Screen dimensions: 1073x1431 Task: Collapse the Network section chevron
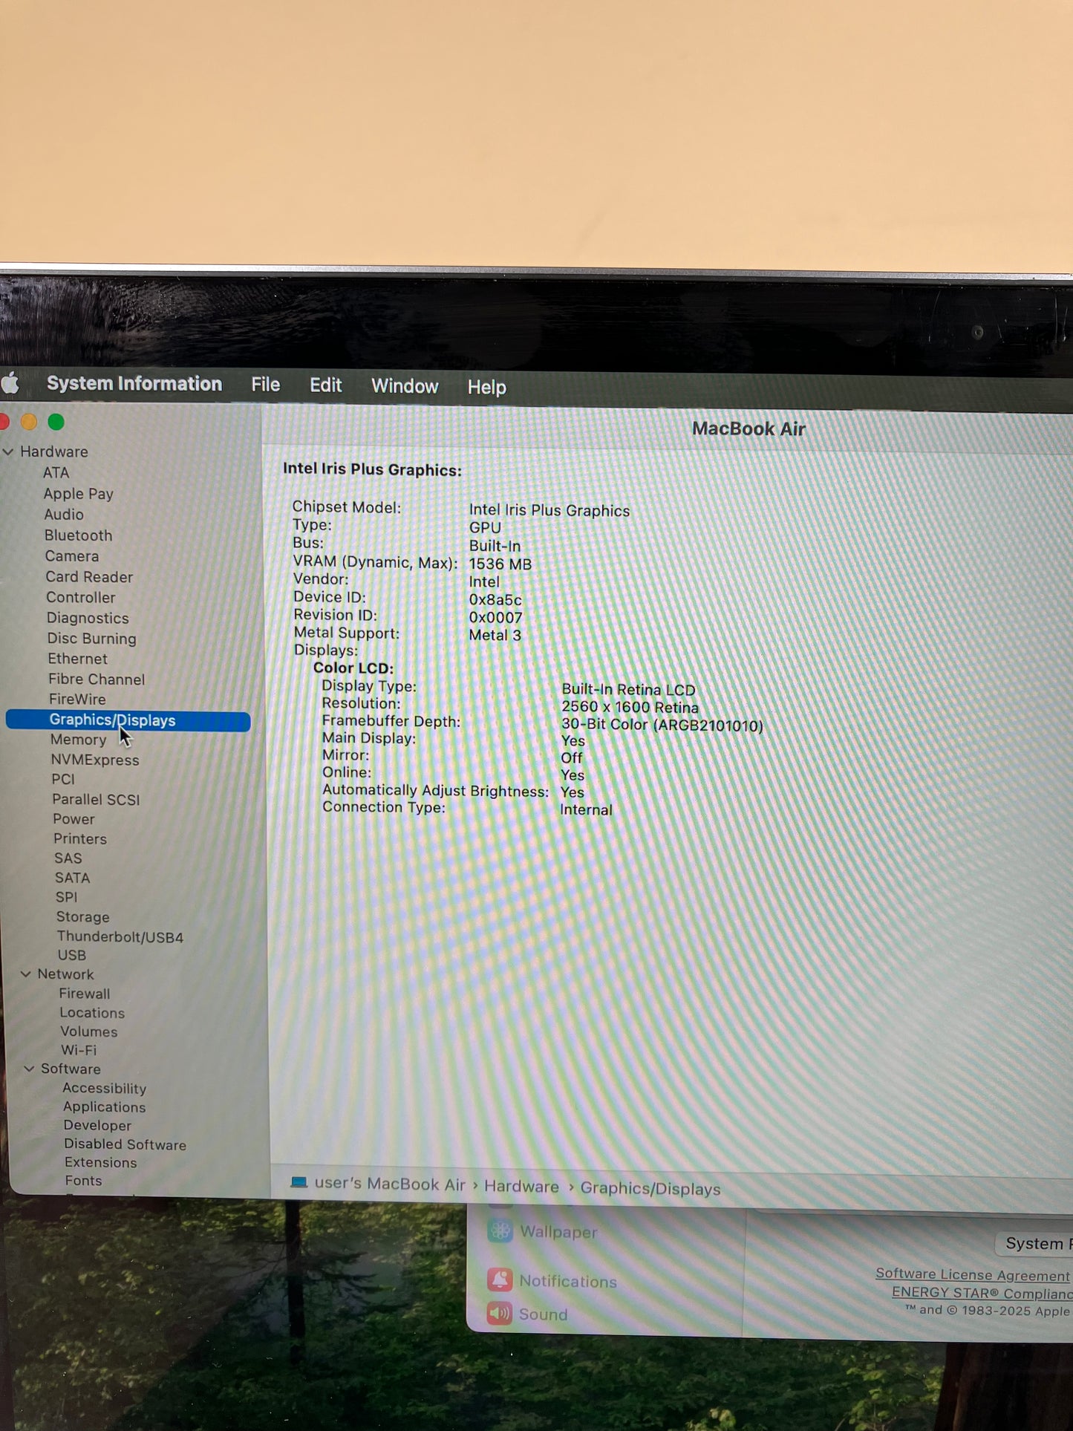point(26,974)
